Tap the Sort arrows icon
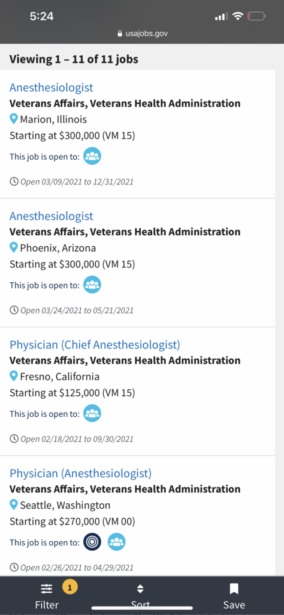Viewport: 284px width, 615px height. tap(140, 589)
